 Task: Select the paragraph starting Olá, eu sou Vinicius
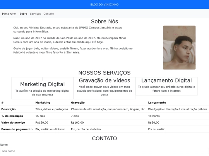tap(68, 30)
